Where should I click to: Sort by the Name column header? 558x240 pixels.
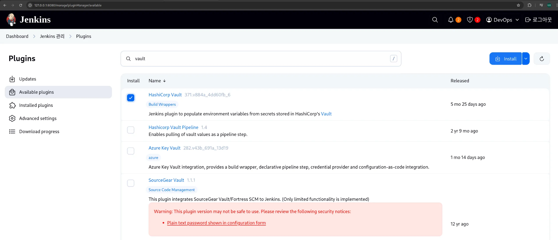click(x=157, y=81)
